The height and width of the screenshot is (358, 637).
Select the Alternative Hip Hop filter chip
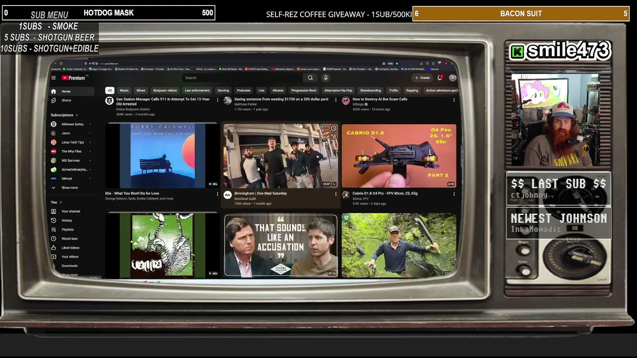pyautogui.click(x=338, y=90)
